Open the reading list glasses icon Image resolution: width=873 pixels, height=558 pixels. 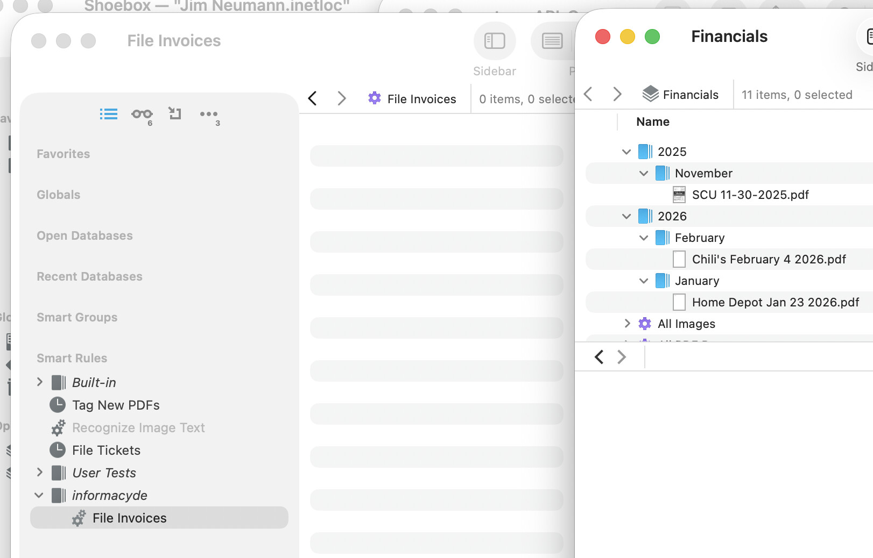pos(142,114)
